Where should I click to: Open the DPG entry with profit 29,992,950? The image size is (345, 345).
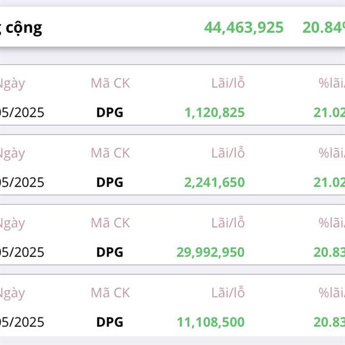coord(172,235)
